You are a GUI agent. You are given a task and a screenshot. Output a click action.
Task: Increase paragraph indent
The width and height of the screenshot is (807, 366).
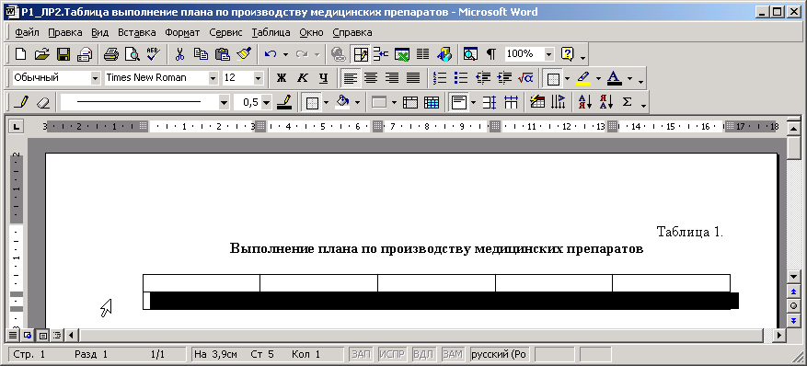tap(504, 78)
